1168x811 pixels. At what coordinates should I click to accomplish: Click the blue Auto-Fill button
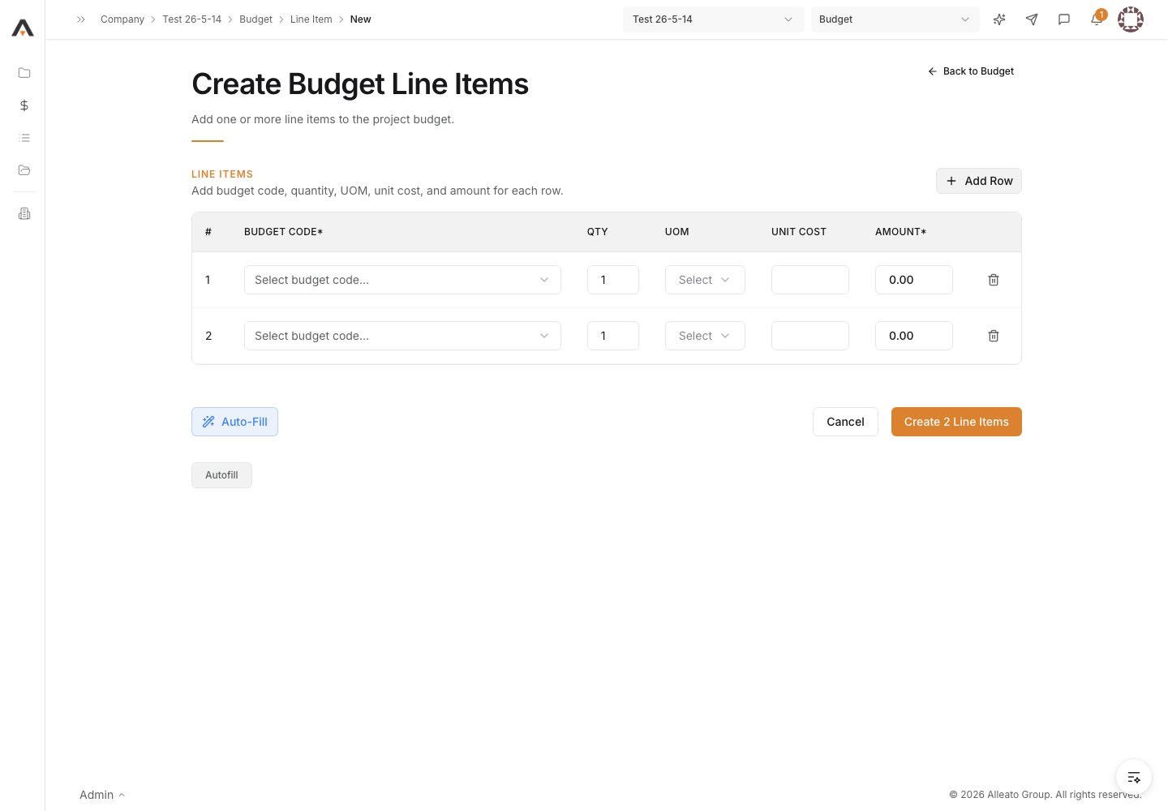click(234, 422)
